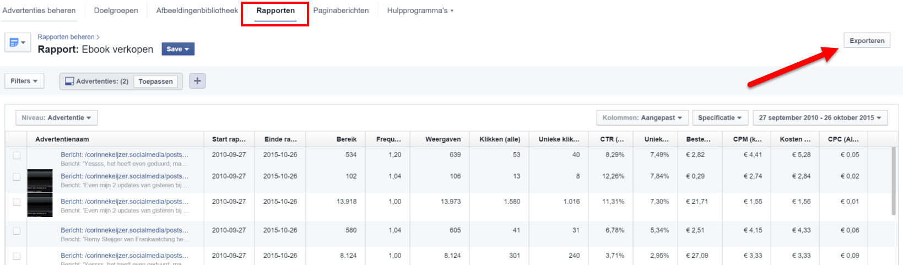Open the Hulpprogramma's menu
The width and height of the screenshot is (903, 265).
420,10
